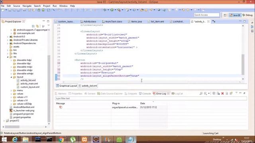Click the Android emulator taskbar icon
255x143 pixels.
tap(119, 139)
